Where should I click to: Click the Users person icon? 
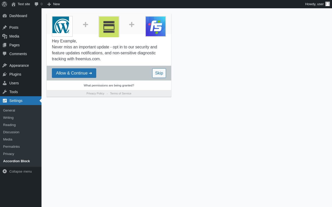pos(5,83)
